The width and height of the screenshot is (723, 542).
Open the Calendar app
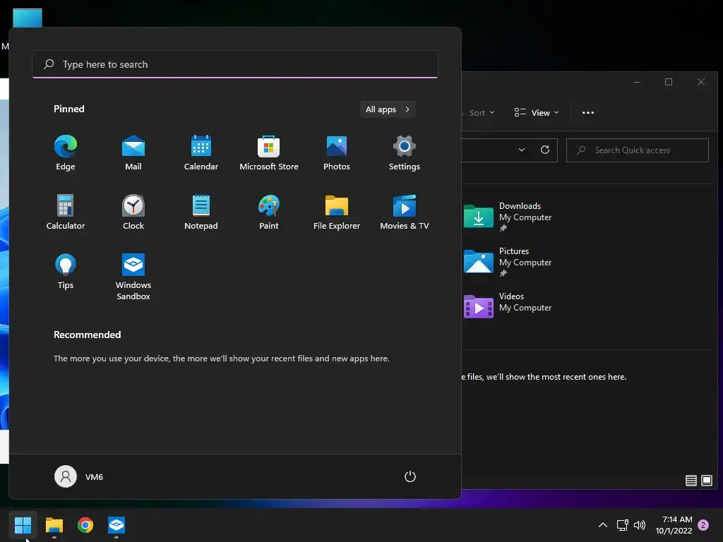(x=201, y=153)
